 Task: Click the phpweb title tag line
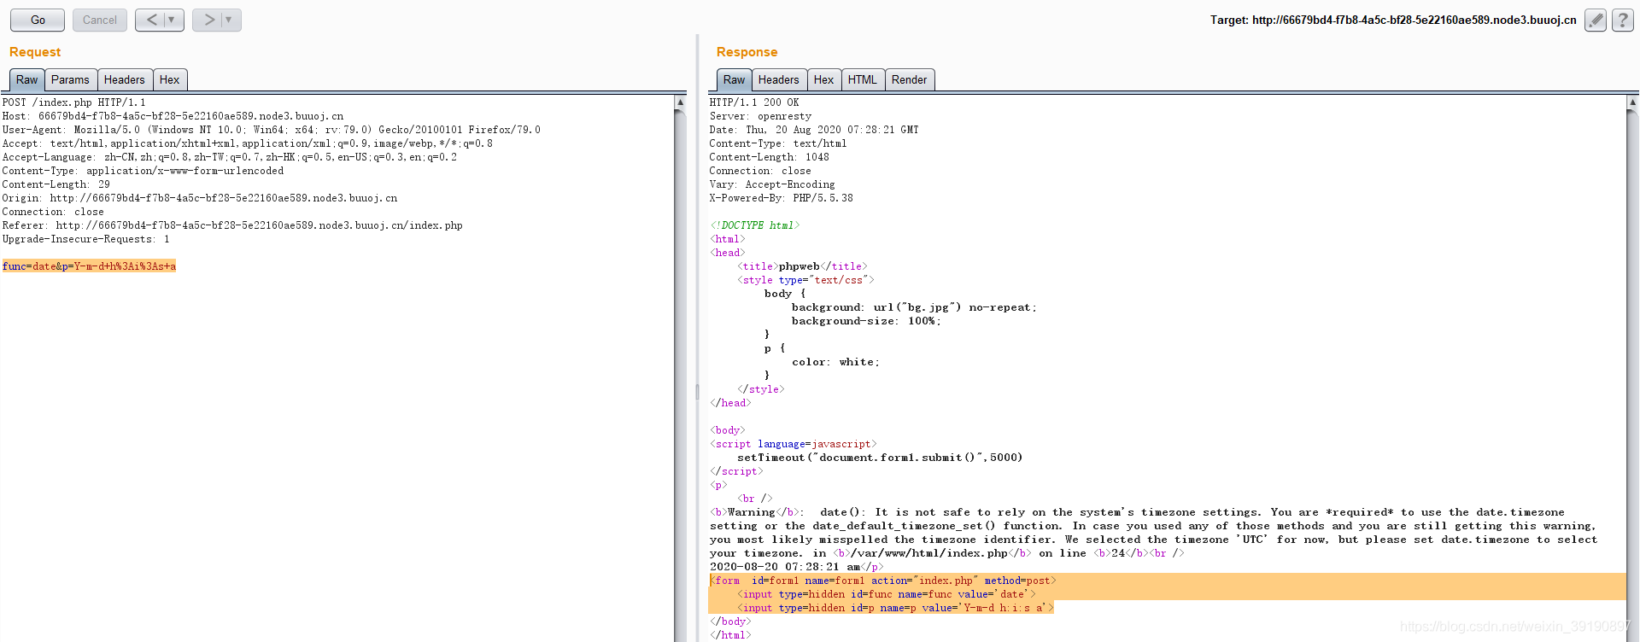coord(802,266)
